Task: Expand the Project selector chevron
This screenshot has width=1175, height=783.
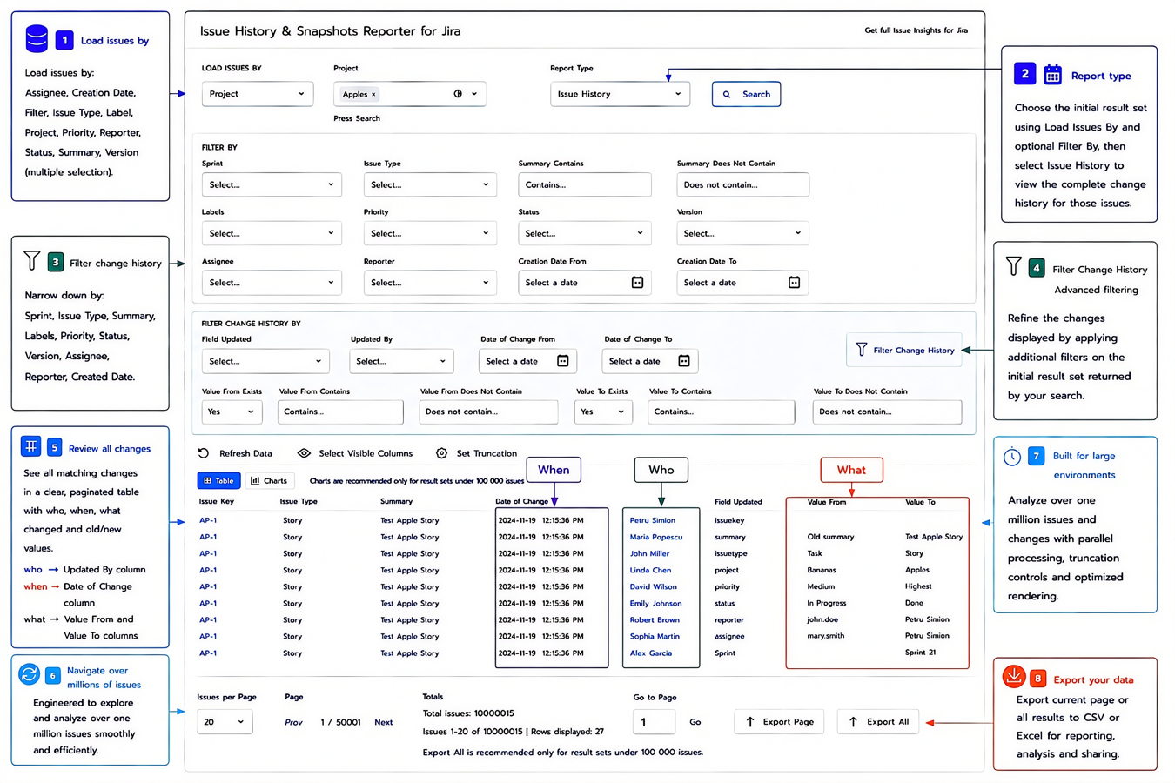Action: 474,94
